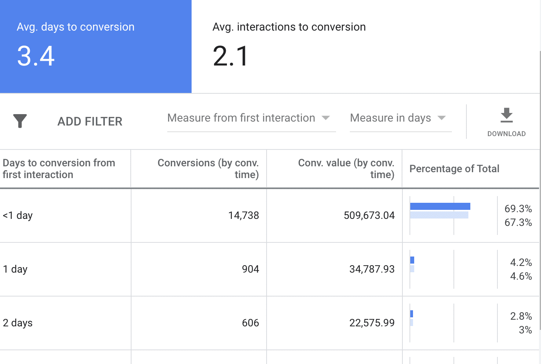541x364 pixels.
Task: Select the Avg. days to conversion card
Action: click(95, 46)
